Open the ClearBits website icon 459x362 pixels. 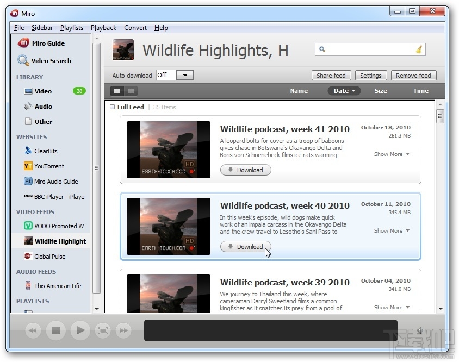[28, 151]
